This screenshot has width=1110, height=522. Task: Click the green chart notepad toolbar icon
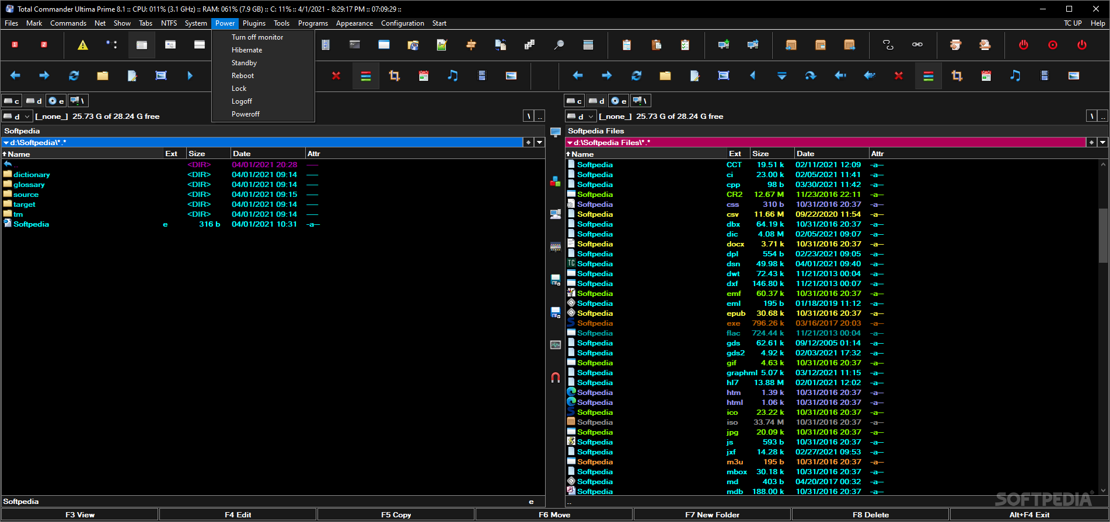coord(442,45)
